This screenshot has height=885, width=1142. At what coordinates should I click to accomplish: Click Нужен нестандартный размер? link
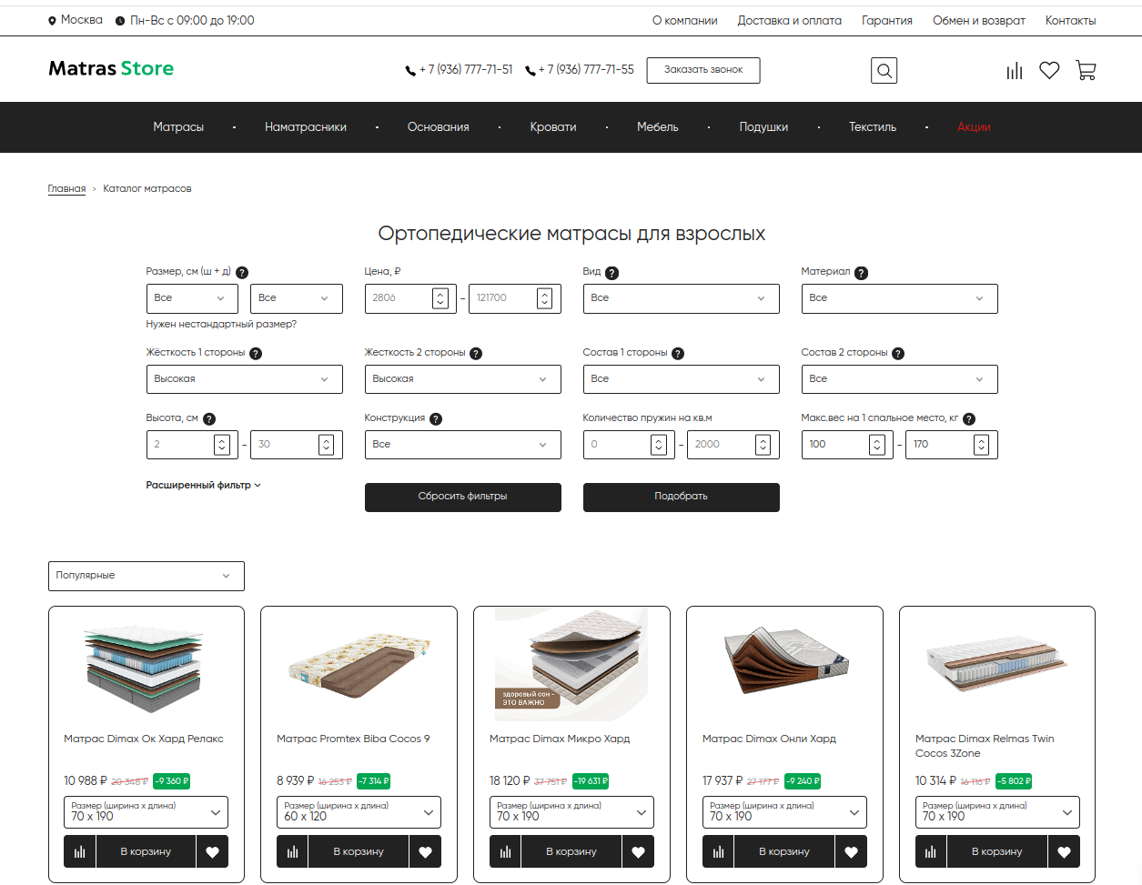pyautogui.click(x=221, y=325)
